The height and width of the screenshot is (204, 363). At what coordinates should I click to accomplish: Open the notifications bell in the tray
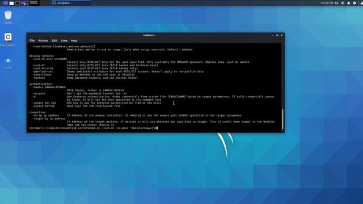pos(348,3)
